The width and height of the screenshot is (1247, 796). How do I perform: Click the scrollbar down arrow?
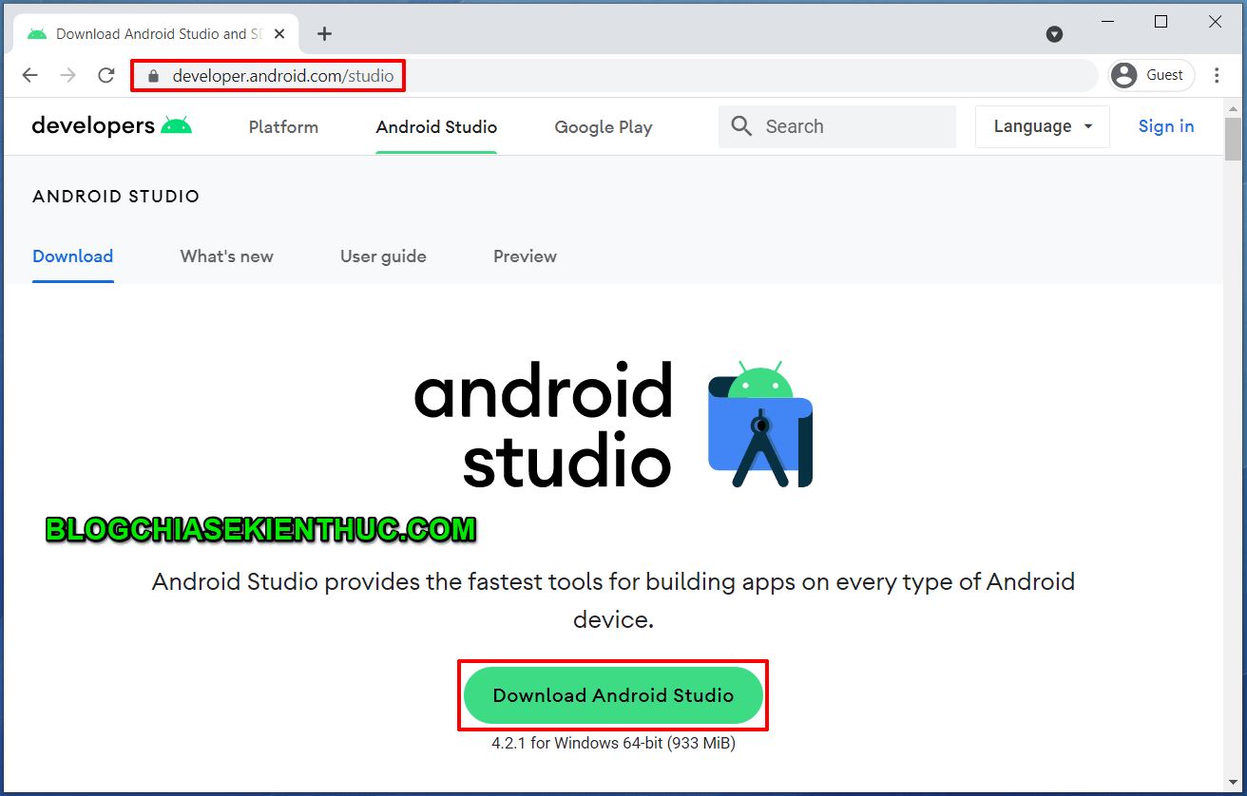(1233, 781)
